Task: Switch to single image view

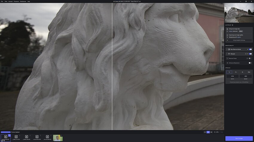Action: 205,132
